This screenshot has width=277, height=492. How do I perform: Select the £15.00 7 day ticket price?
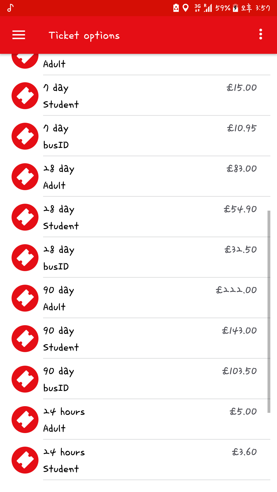tap(241, 88)
